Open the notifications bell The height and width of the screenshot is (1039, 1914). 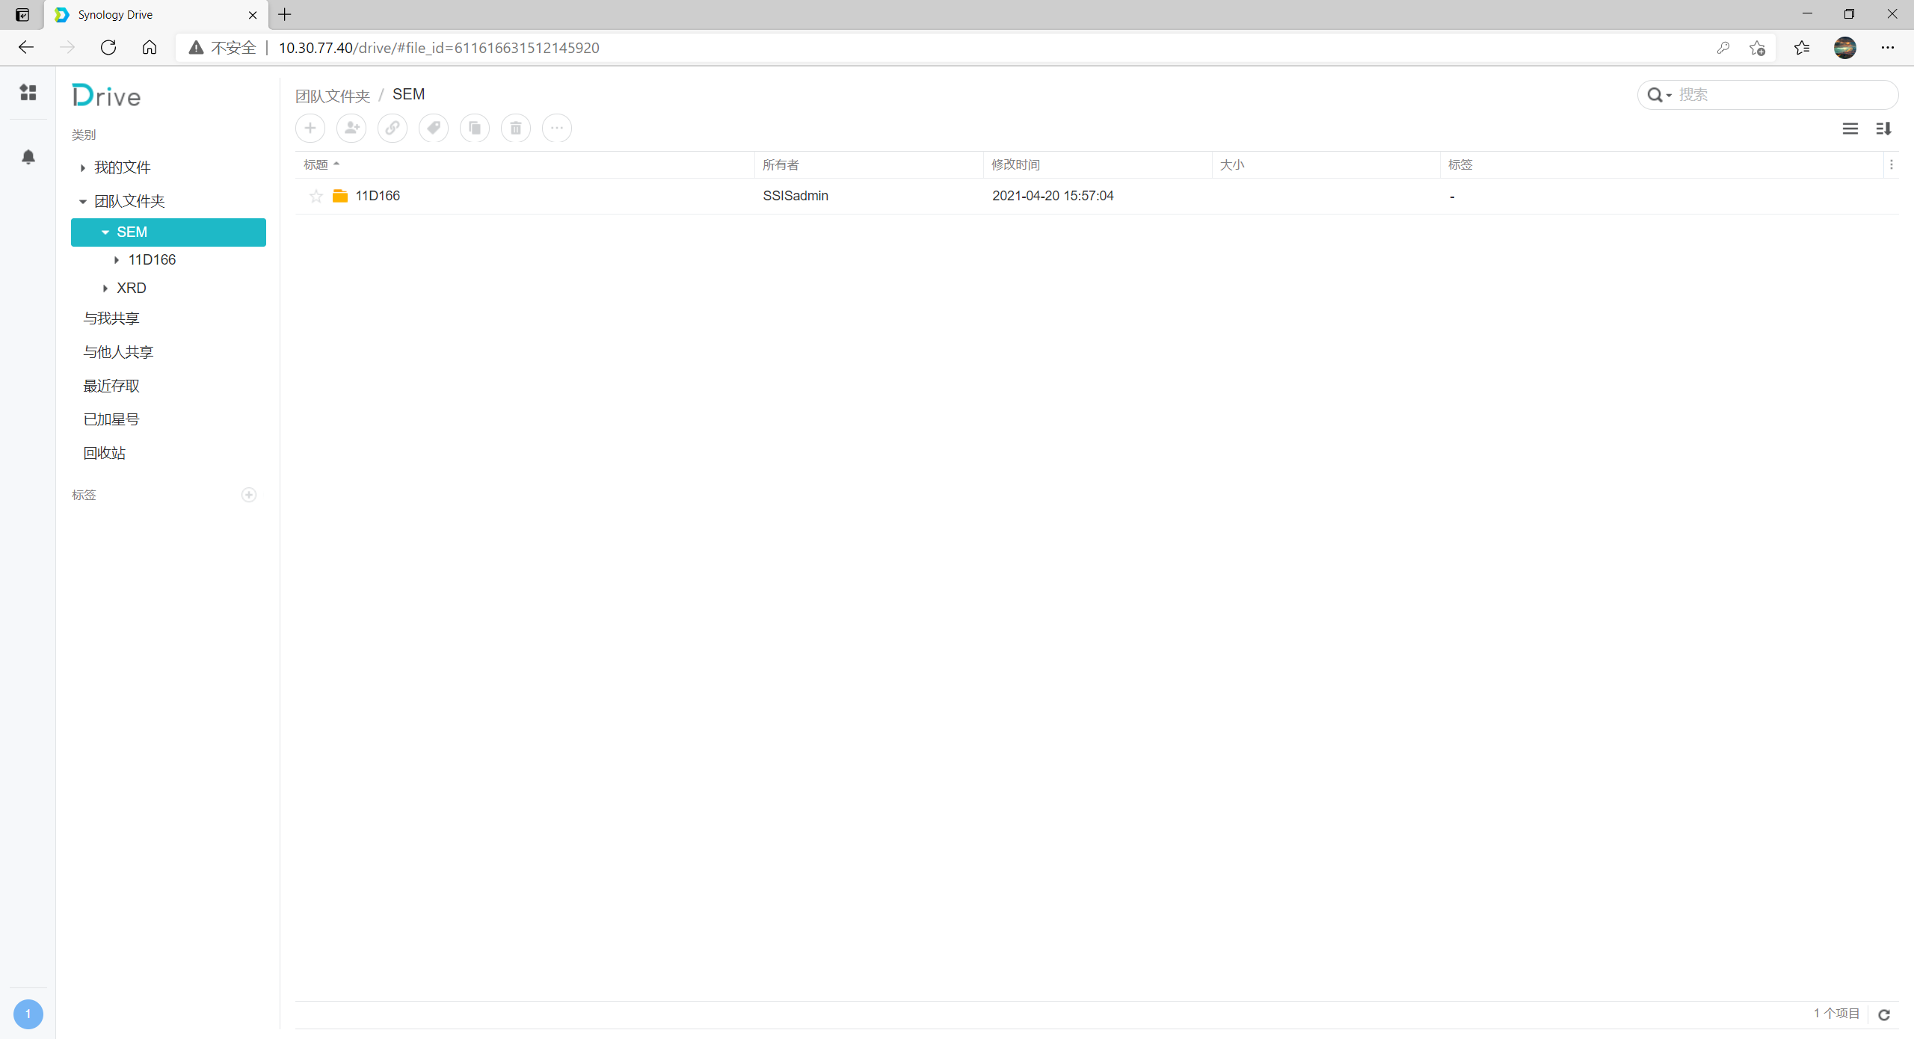28,157
